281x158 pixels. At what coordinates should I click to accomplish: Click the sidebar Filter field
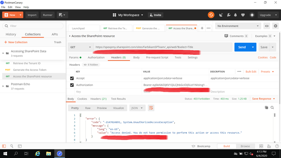[x=33, y=26]
